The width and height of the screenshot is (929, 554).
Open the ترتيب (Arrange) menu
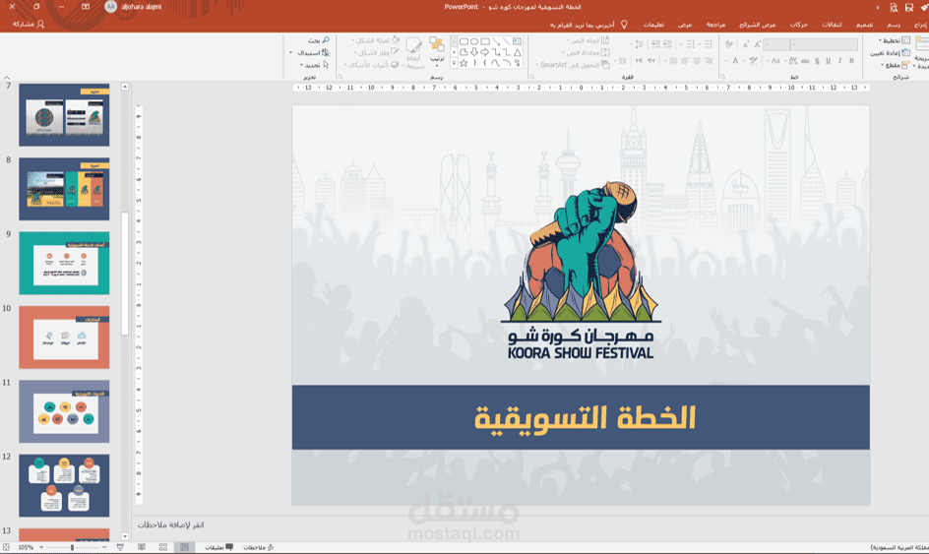tap(437, 51)
